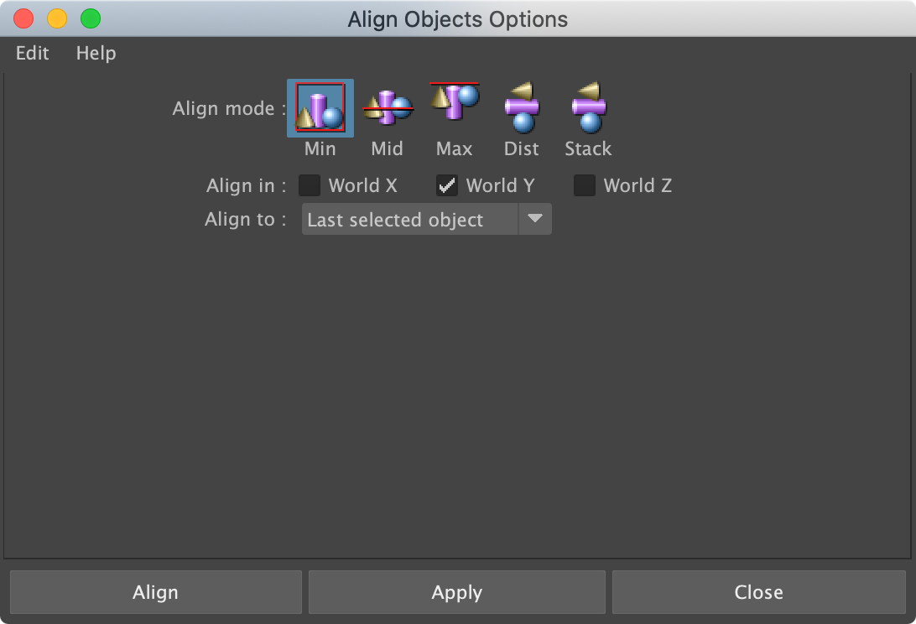Minimize window with the yellow button

click(57, 18)
